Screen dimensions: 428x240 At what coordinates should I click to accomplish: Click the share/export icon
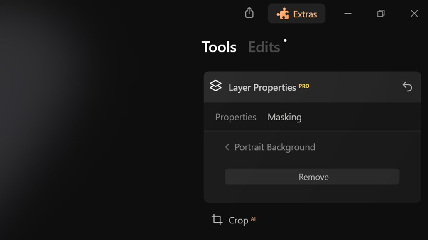(249, 13)
